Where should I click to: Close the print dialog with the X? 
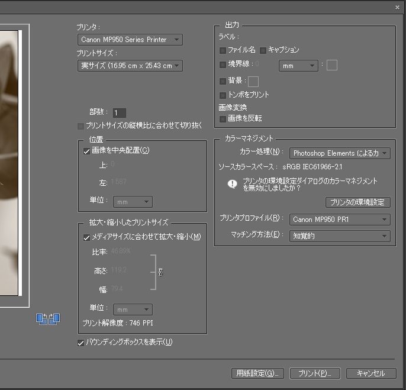[x=397, y=7]
